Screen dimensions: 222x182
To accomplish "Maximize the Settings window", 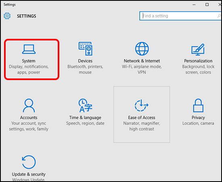I will tap(207, 5).
